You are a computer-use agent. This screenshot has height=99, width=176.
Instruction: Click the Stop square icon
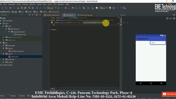[x=80, y=8]
